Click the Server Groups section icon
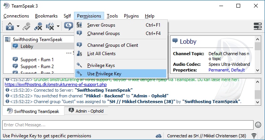 click(79, 25)
